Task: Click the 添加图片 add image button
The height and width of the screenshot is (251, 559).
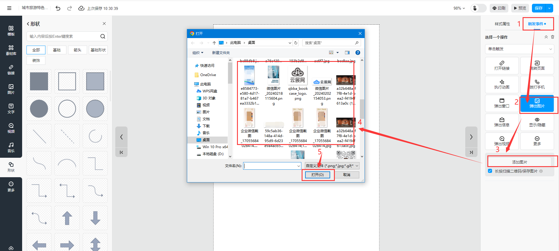Action: 519,162
